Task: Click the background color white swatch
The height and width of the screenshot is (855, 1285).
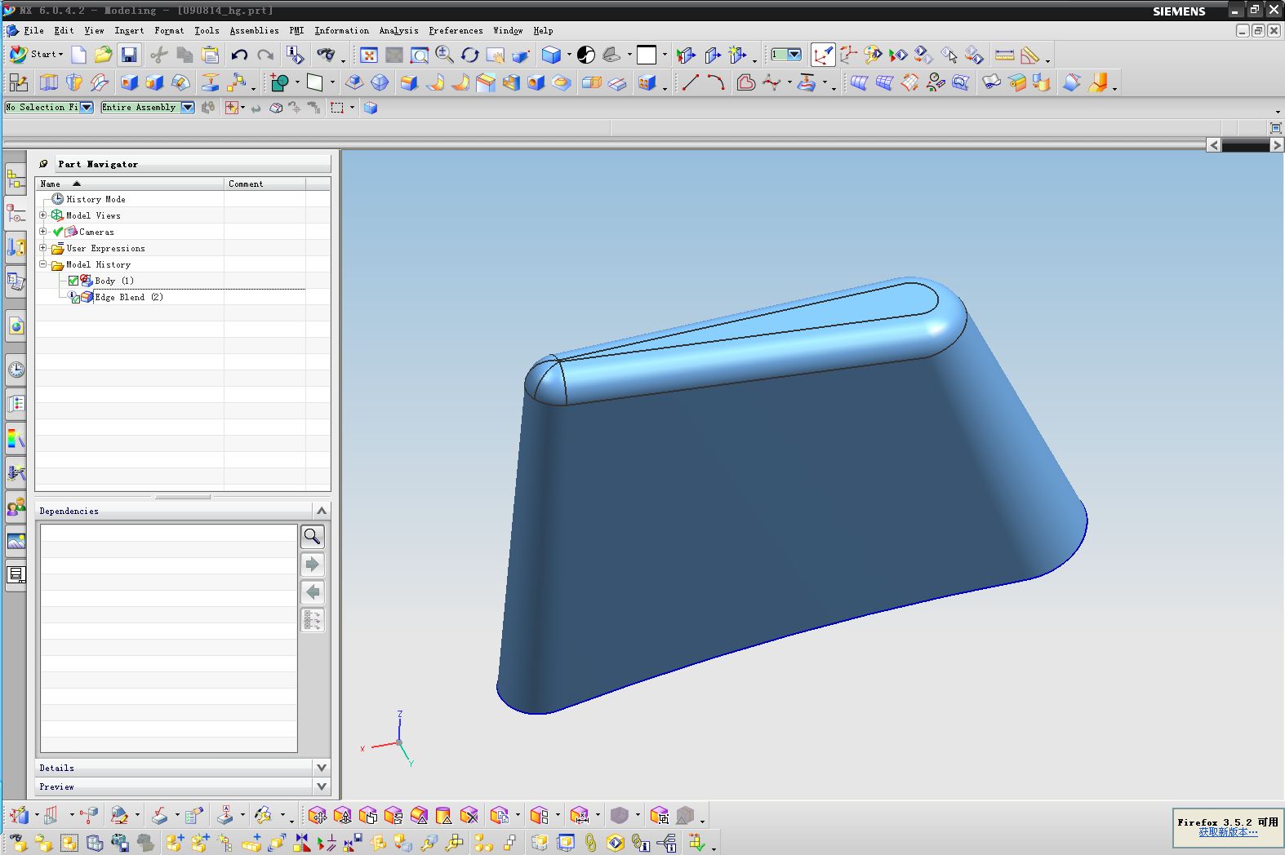Action: (647, 55)
